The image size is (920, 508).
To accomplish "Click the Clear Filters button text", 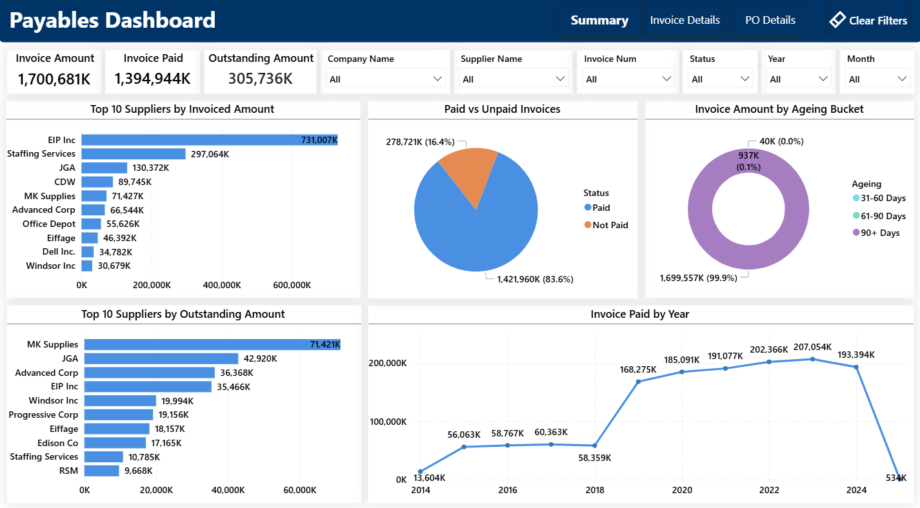I will pos(878,21).
